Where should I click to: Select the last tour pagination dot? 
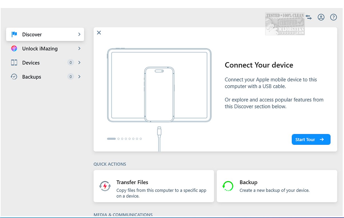pyautogui.click(x=141, y=139)
